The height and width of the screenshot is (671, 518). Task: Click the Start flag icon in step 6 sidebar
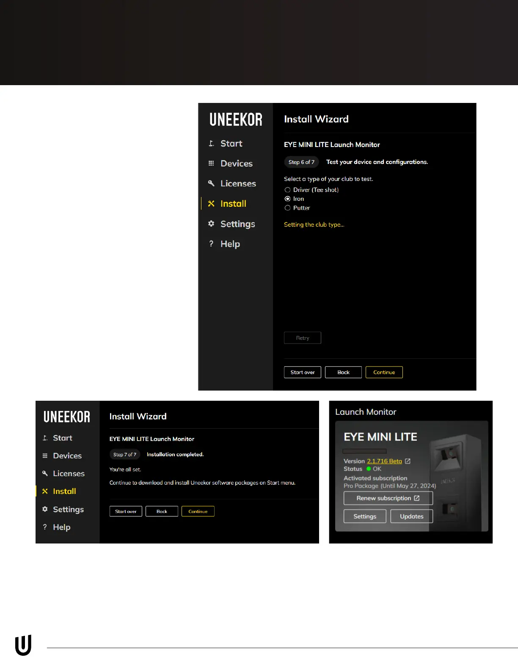211,144
